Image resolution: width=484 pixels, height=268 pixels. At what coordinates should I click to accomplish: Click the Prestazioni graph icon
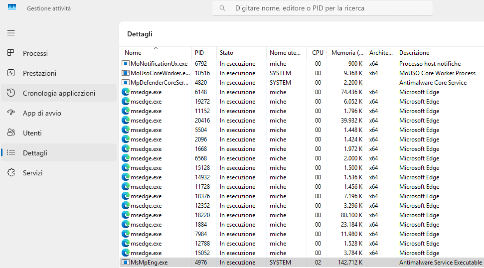tap(11, 73)
